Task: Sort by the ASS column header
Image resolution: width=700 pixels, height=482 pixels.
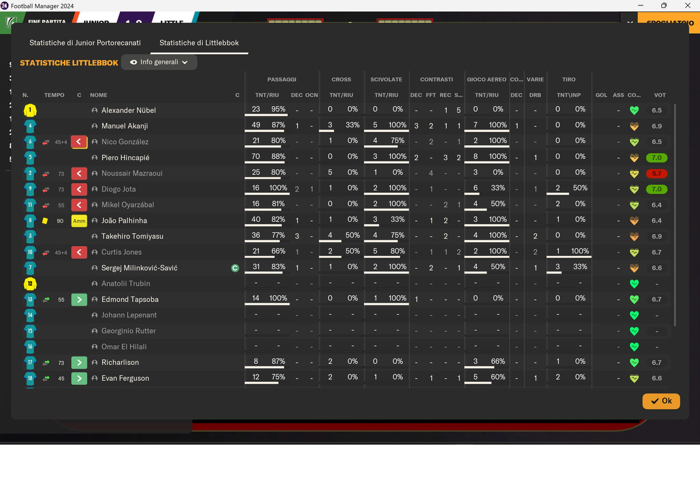Action: [618, 95]
